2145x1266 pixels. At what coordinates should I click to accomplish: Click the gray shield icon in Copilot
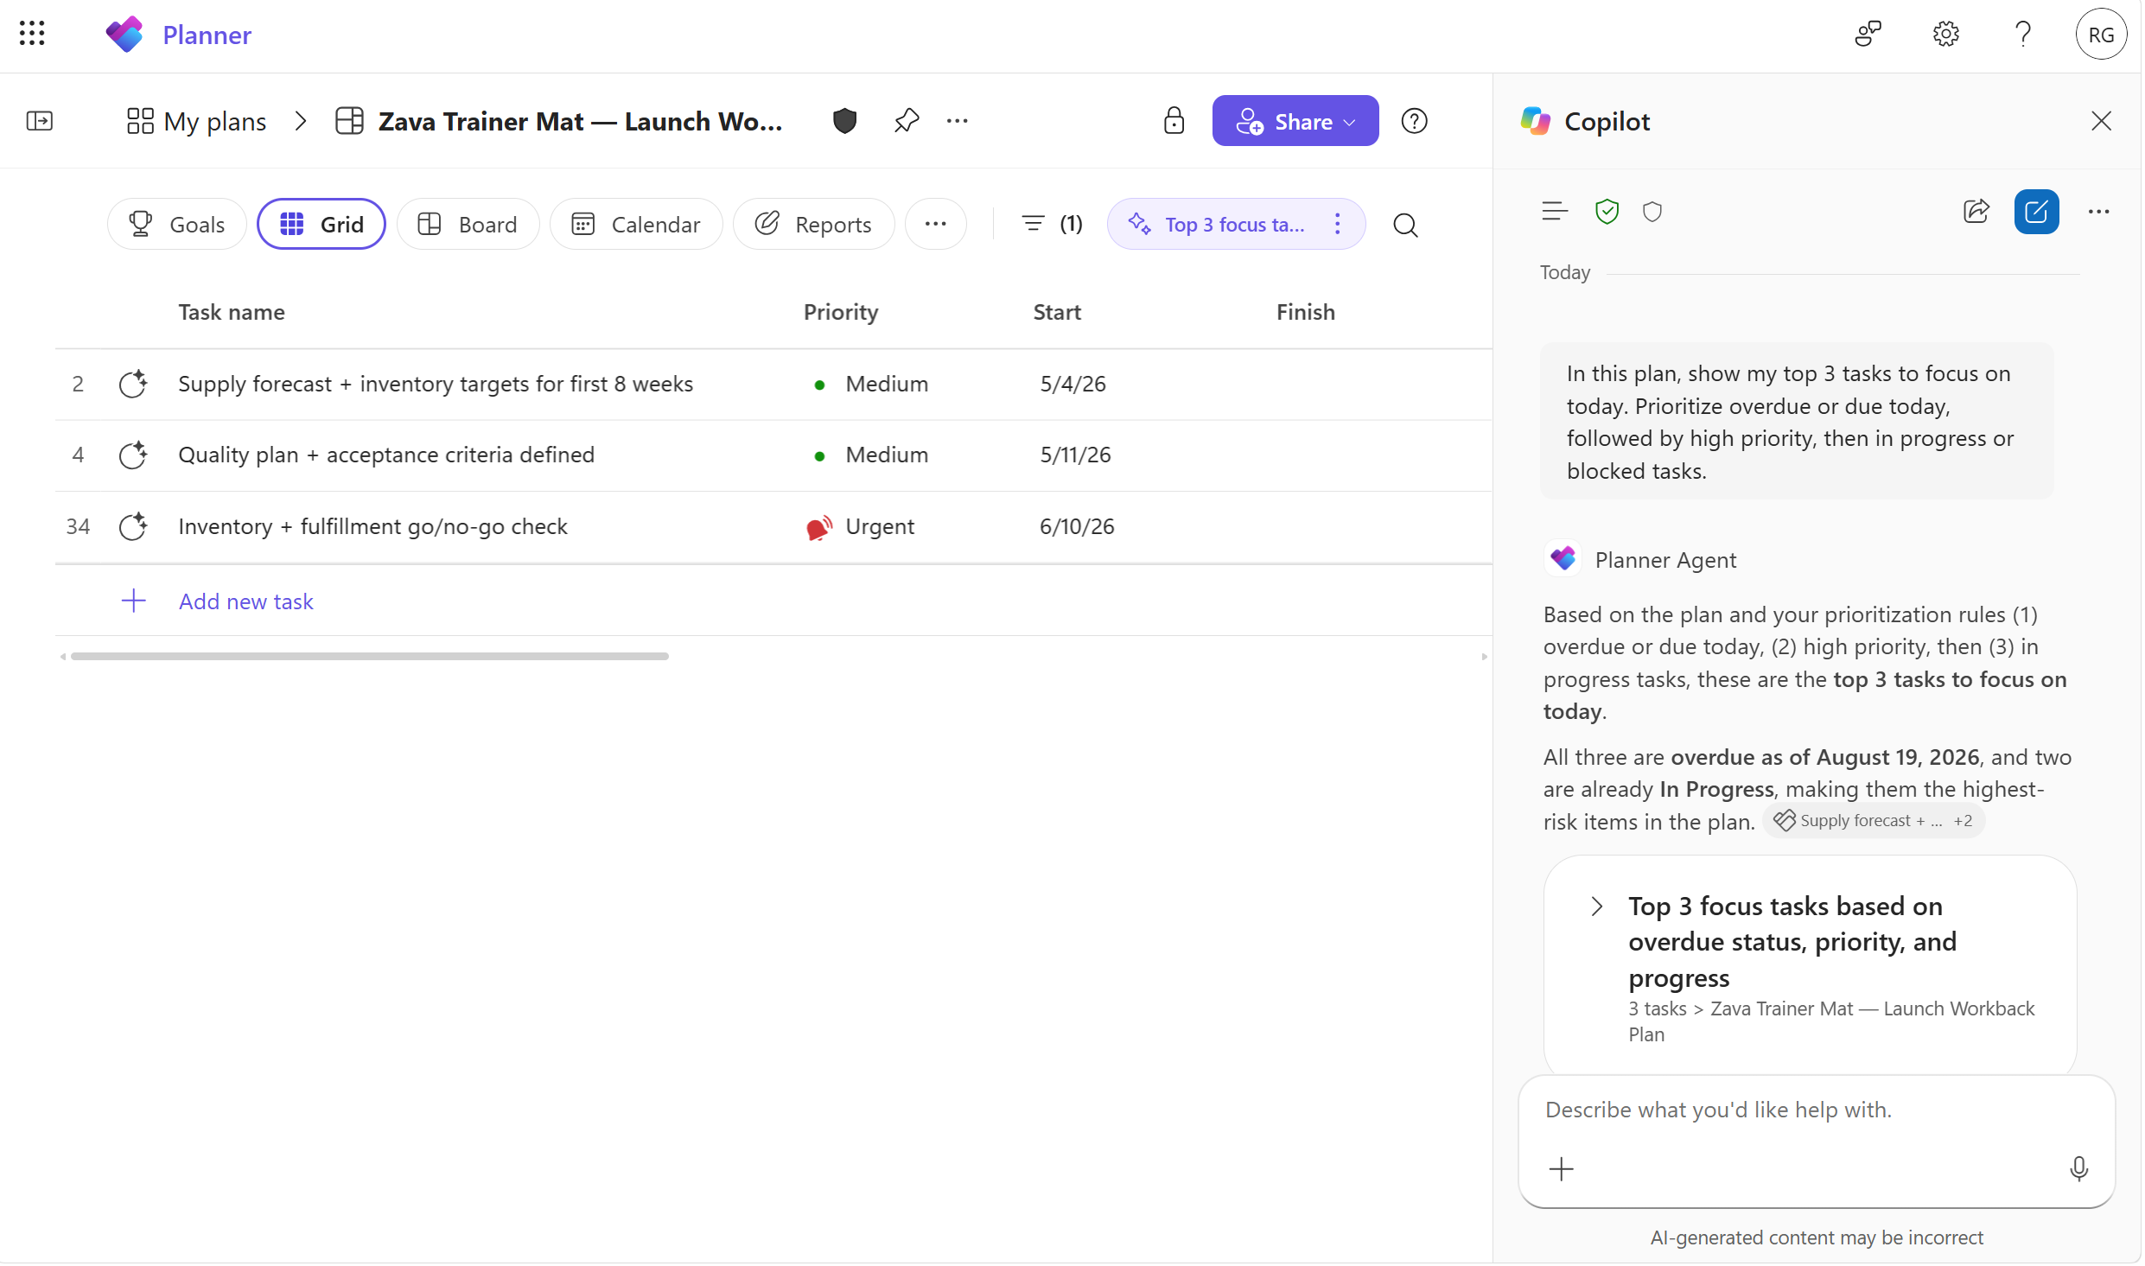click(1652, 212)
